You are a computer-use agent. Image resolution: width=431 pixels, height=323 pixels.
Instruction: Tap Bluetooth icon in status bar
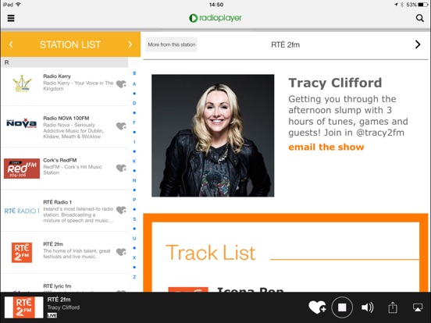(402, 5)
